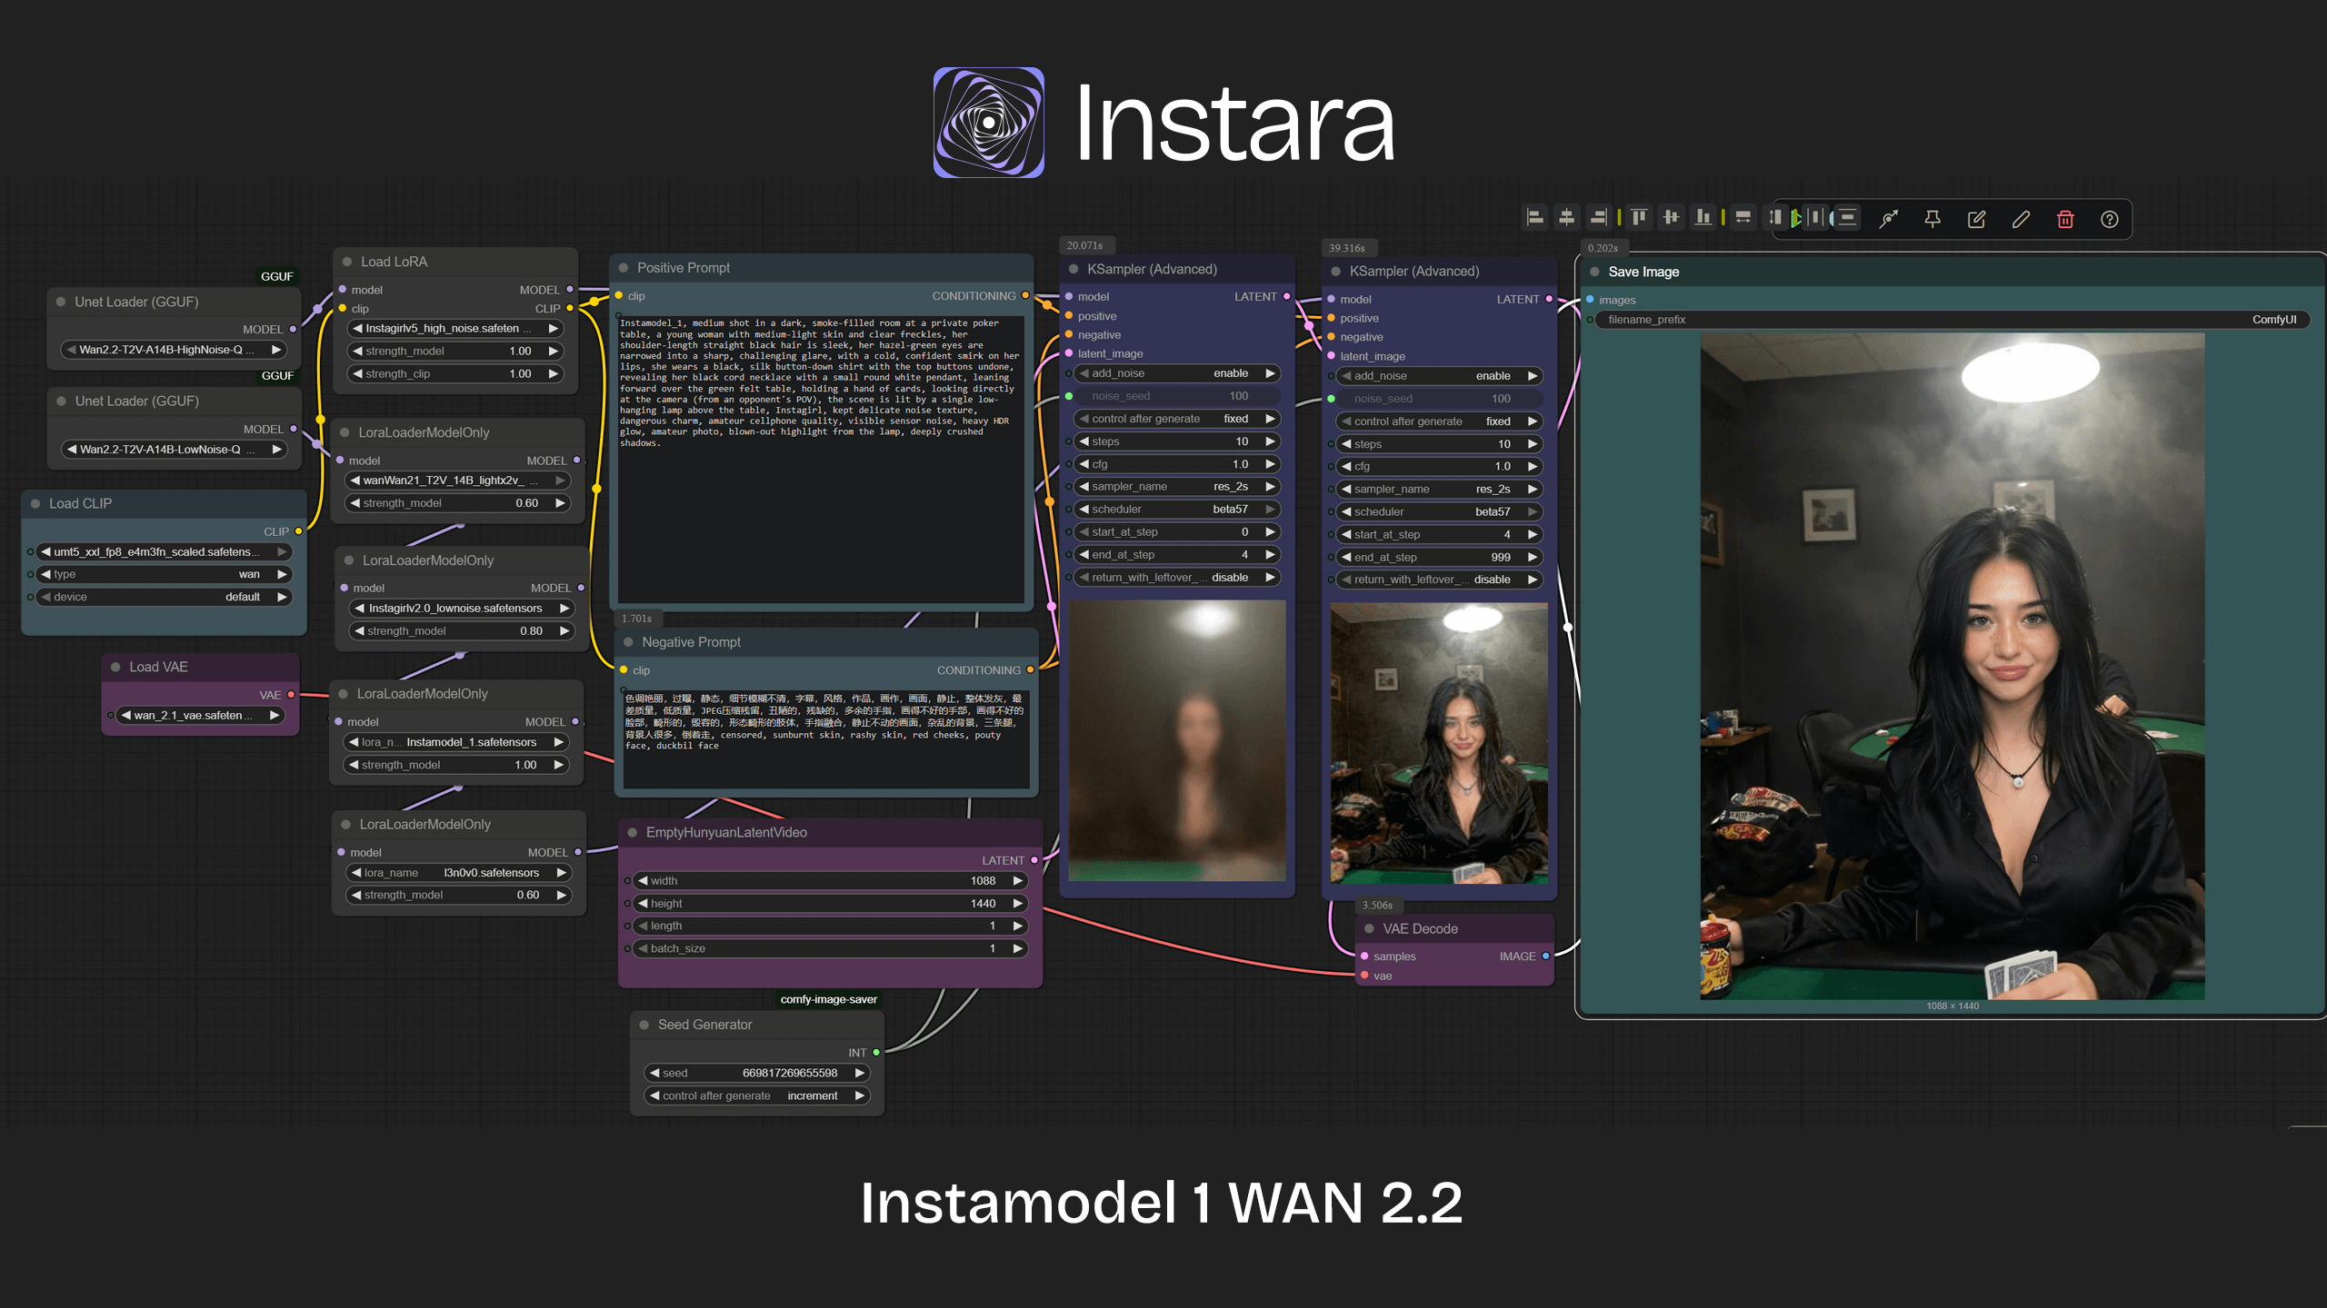Click the bypass node arrow icon

pyautogui.click(x=1889, y=219)
